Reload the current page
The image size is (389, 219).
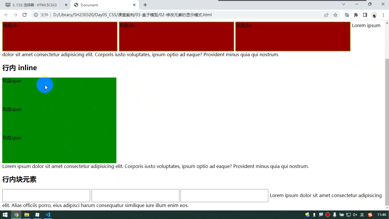(25, 15)
